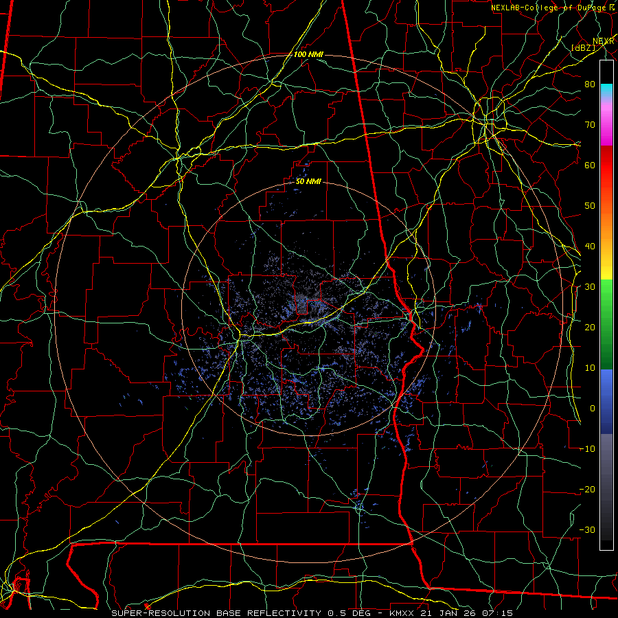Screen dimensions: 618x618
Task: Select the 0 value on the dBZ scale
Action: pos(593,409)
